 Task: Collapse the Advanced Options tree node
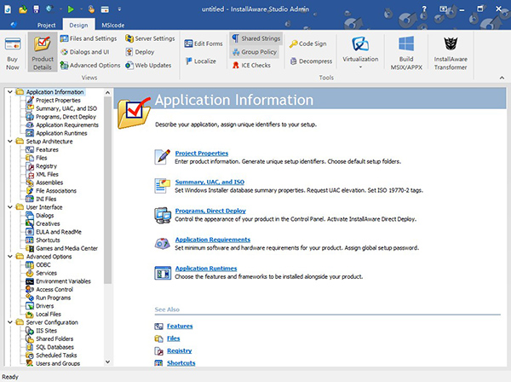click(x=9, y=257)
